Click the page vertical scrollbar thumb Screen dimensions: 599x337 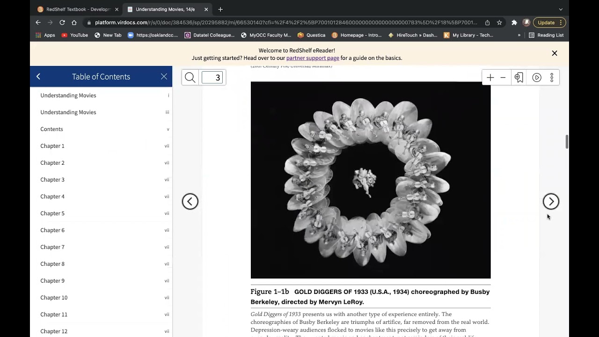click(567, 142)
